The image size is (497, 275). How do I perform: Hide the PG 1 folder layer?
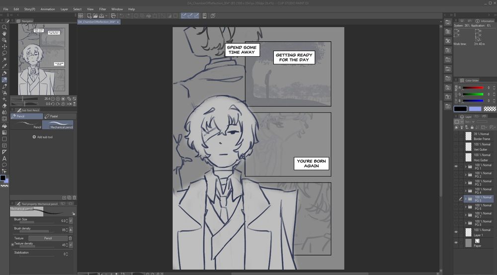(456, 167)
